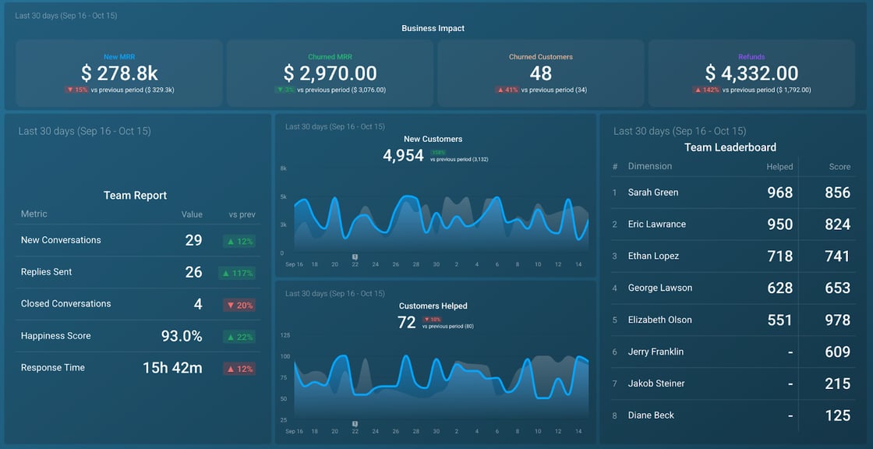Viewport: 873px width, 449px height.
Task: Open the Elizabeth Olson leaderboard entry
Action: pos(659,320)
